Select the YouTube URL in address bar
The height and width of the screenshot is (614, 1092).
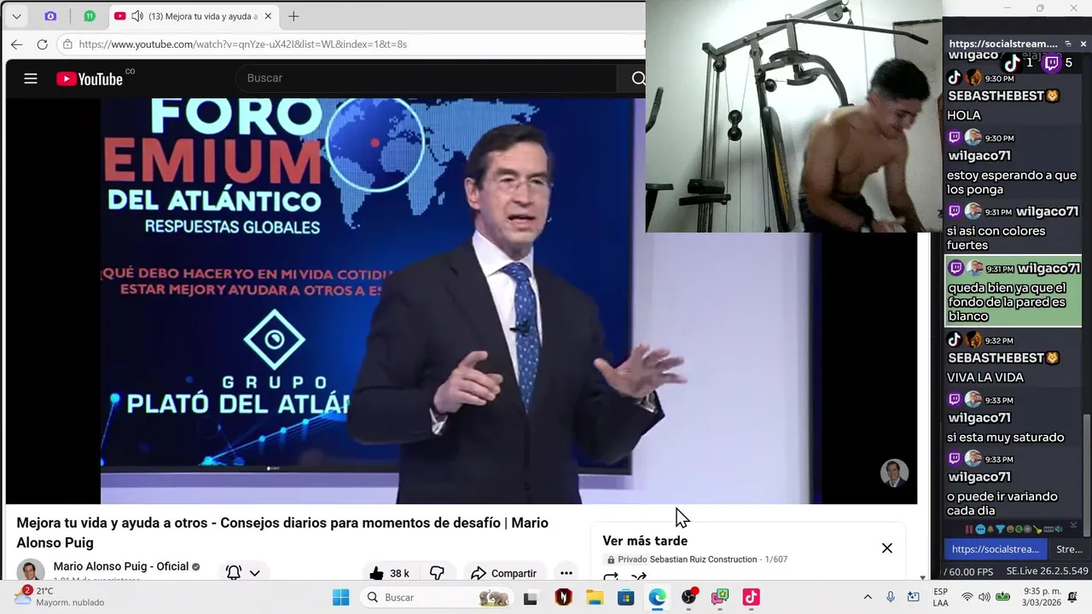tap(243, 44)
